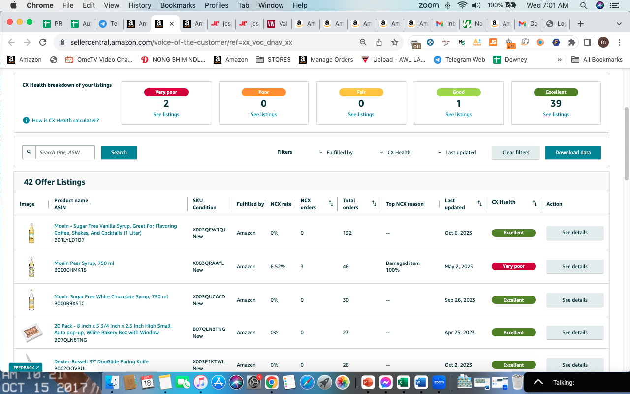630x394 pixels.
Task: Open the RS extension icon
Action: pos(461,42)
